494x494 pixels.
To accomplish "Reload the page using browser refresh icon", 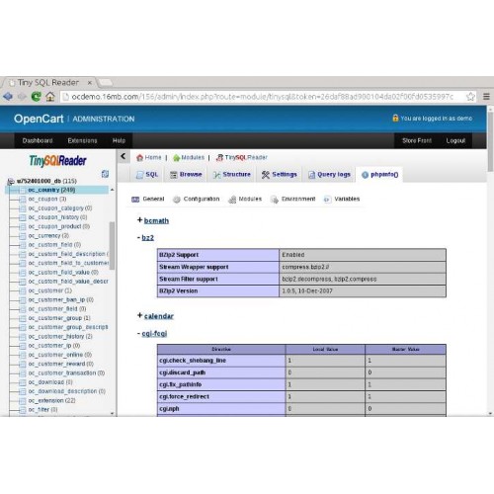I will pyautogui.click(x=36, y=97).
